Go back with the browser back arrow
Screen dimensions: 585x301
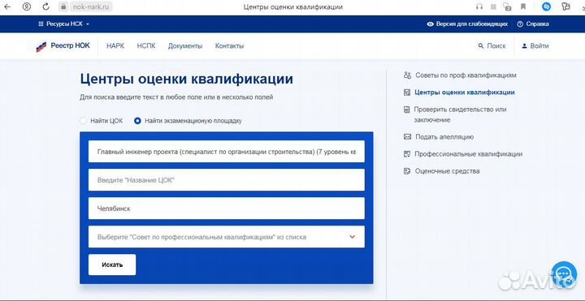(7, 6)
